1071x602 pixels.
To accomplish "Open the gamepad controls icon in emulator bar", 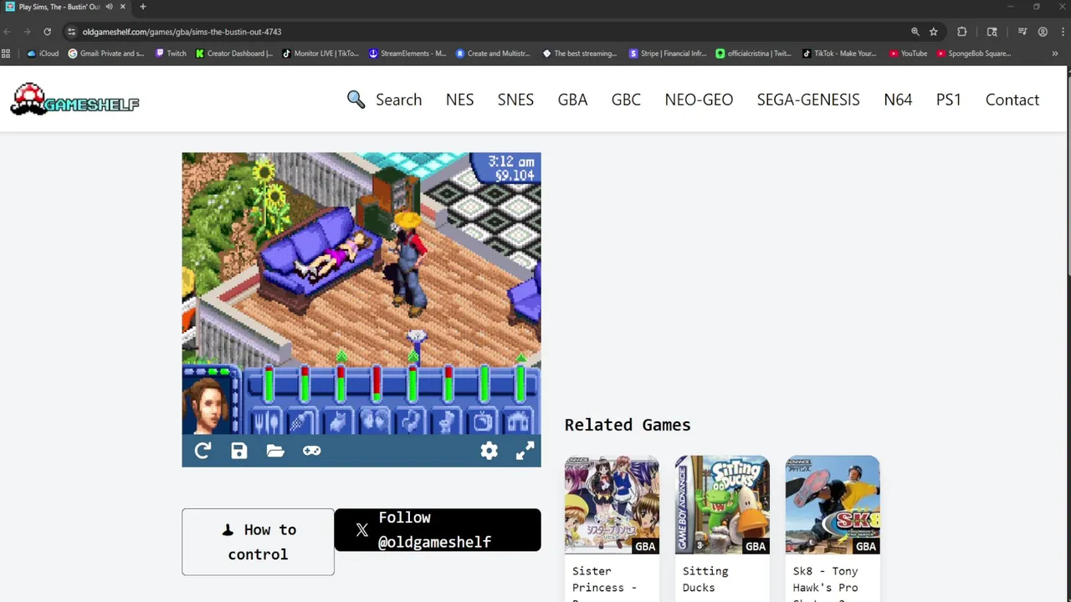I will coord(311,451).
